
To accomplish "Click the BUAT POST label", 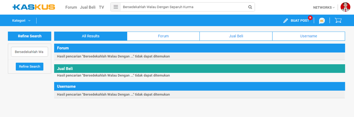I will 300,21.
